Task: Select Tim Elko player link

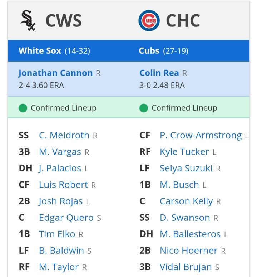Action: click(x=57, y=234)
